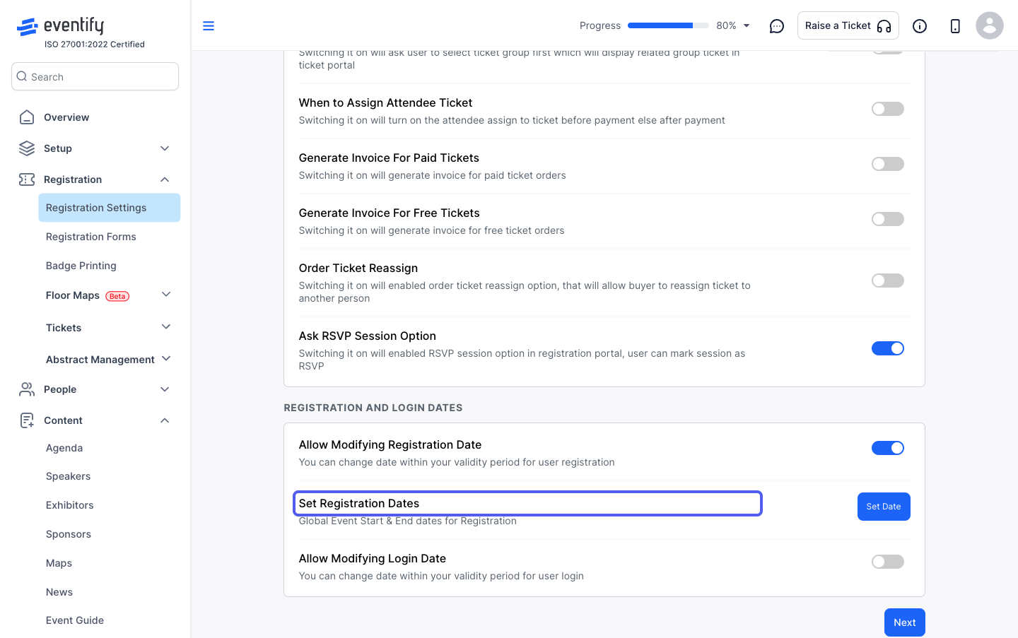Screen dimensions: 1018x638
Task: Enable Allow Modifying Login Date
Action: pyautogui.click(x=888, y=562)
